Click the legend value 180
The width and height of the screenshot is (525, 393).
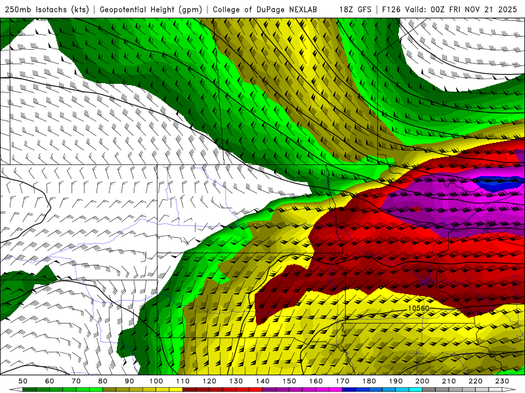tap(369, 381)
